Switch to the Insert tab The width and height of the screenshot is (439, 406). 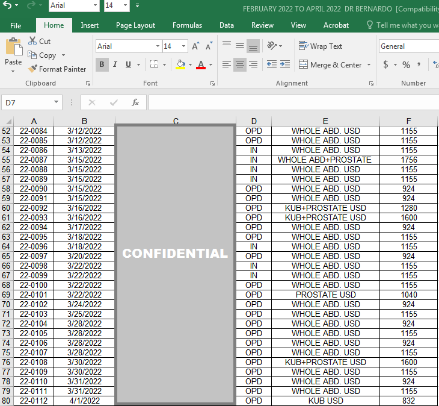(x=90, y=25)
